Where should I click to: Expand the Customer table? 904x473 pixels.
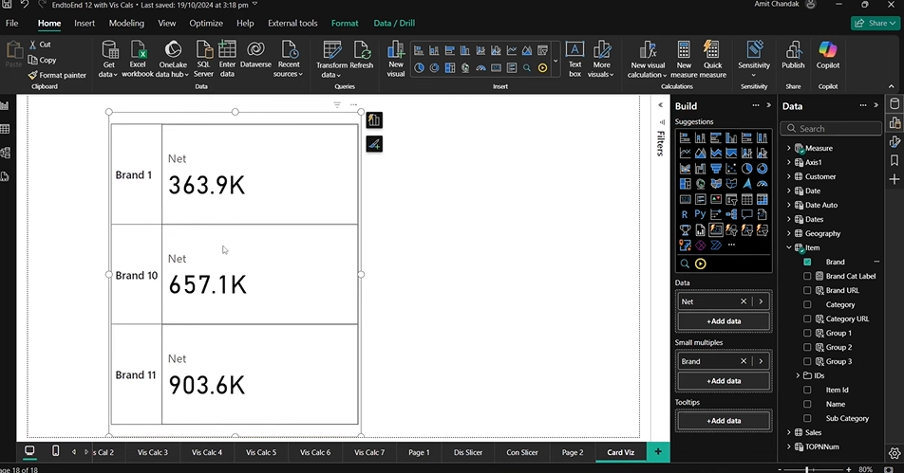tap(789, 176)
